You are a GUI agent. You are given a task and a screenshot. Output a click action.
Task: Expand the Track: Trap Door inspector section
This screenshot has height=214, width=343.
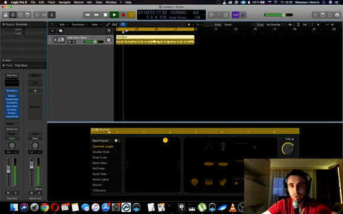click(x=4, y=65)
